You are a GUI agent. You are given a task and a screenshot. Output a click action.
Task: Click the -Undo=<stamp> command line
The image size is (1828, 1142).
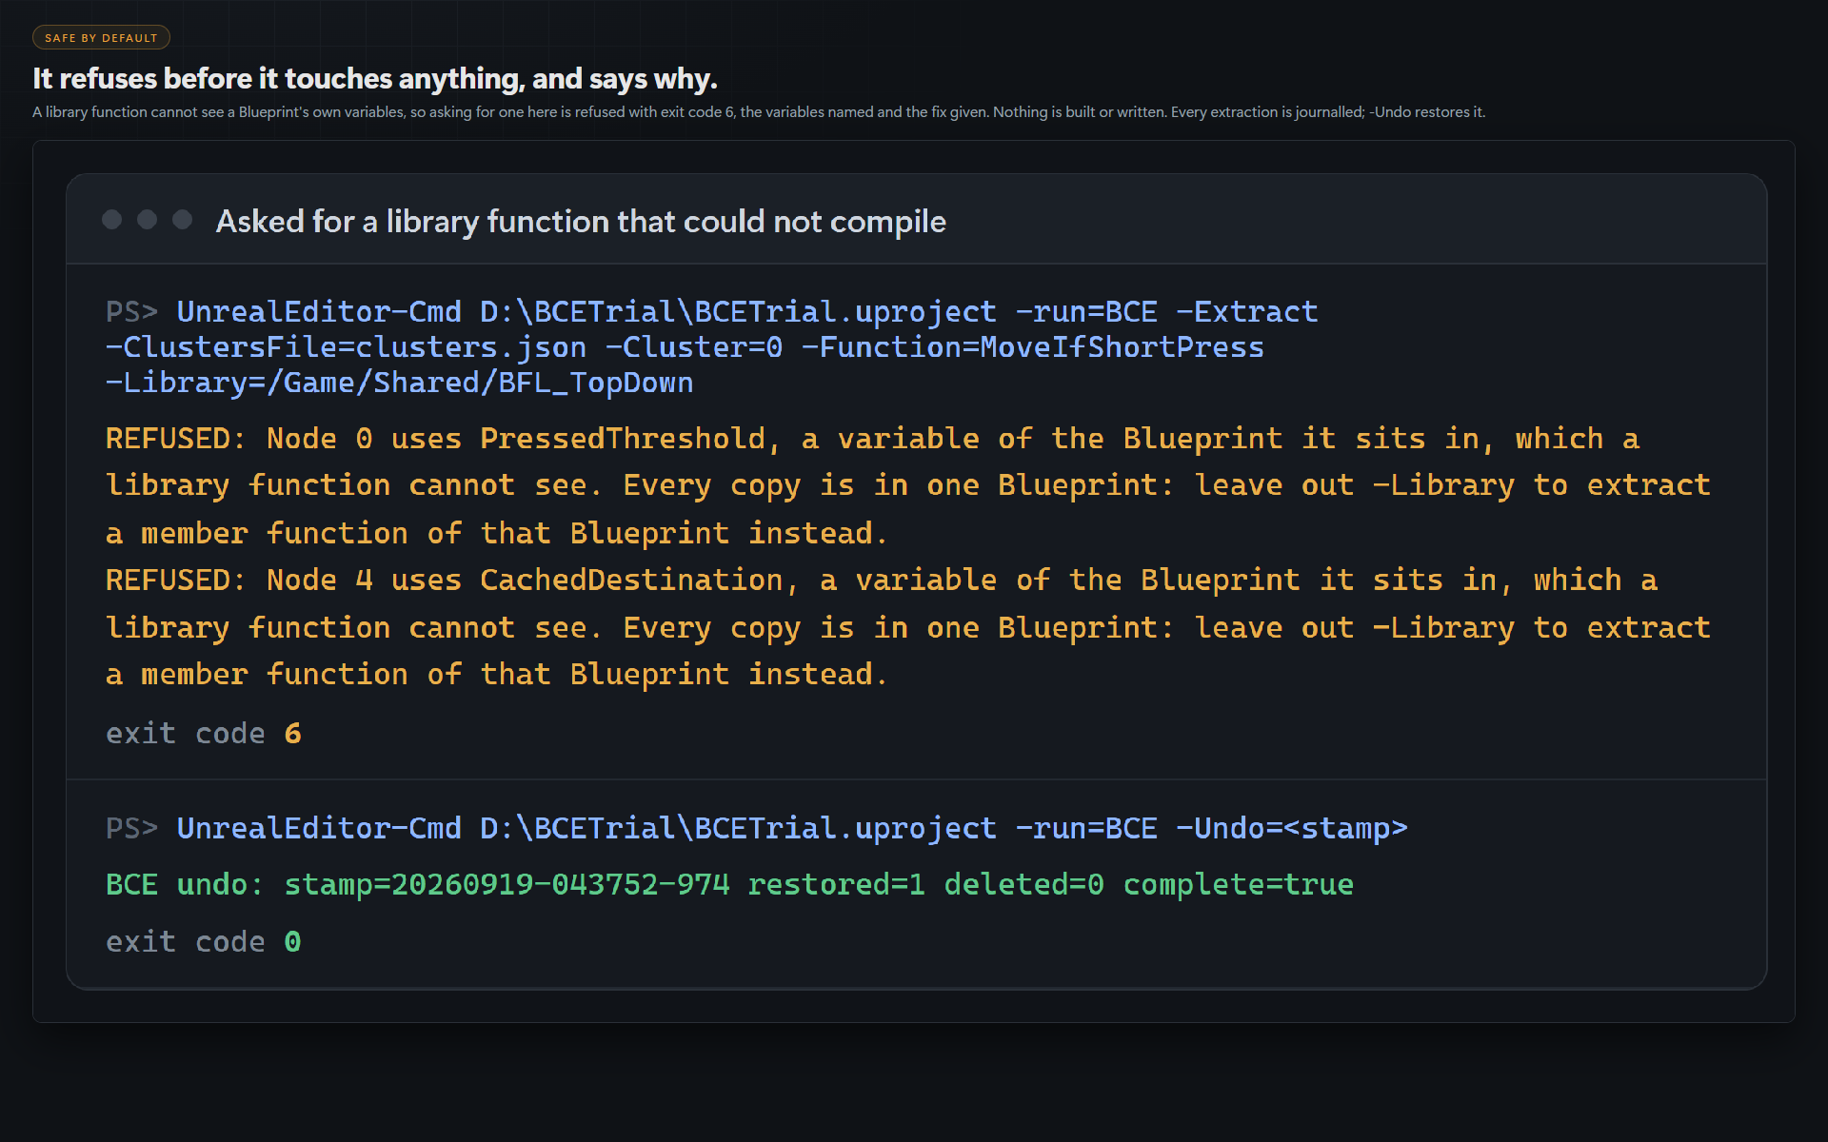[757, 828]
